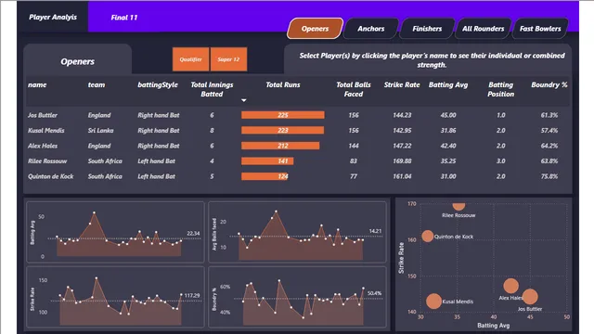Viewport: 594px width, 334px height.
Task: Select player Kusal Mendis in table
Action: (x=45, y=130)
